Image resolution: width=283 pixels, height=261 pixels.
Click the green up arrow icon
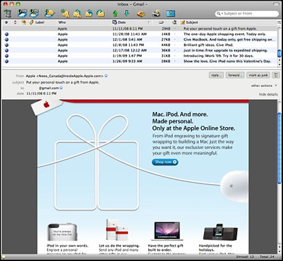[115, 14]
